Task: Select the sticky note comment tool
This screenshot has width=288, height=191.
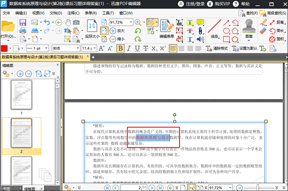Action: point(200,22)
